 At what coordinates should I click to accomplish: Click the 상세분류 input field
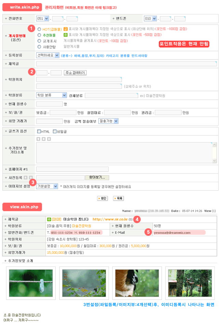coord(111,95)
